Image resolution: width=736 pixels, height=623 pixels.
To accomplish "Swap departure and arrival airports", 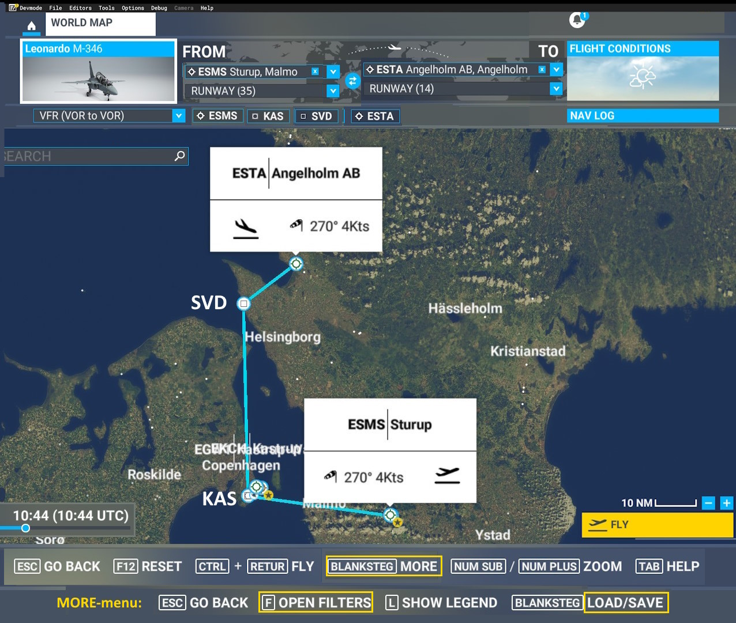I will pyautogui.click(x=352, y=81).
